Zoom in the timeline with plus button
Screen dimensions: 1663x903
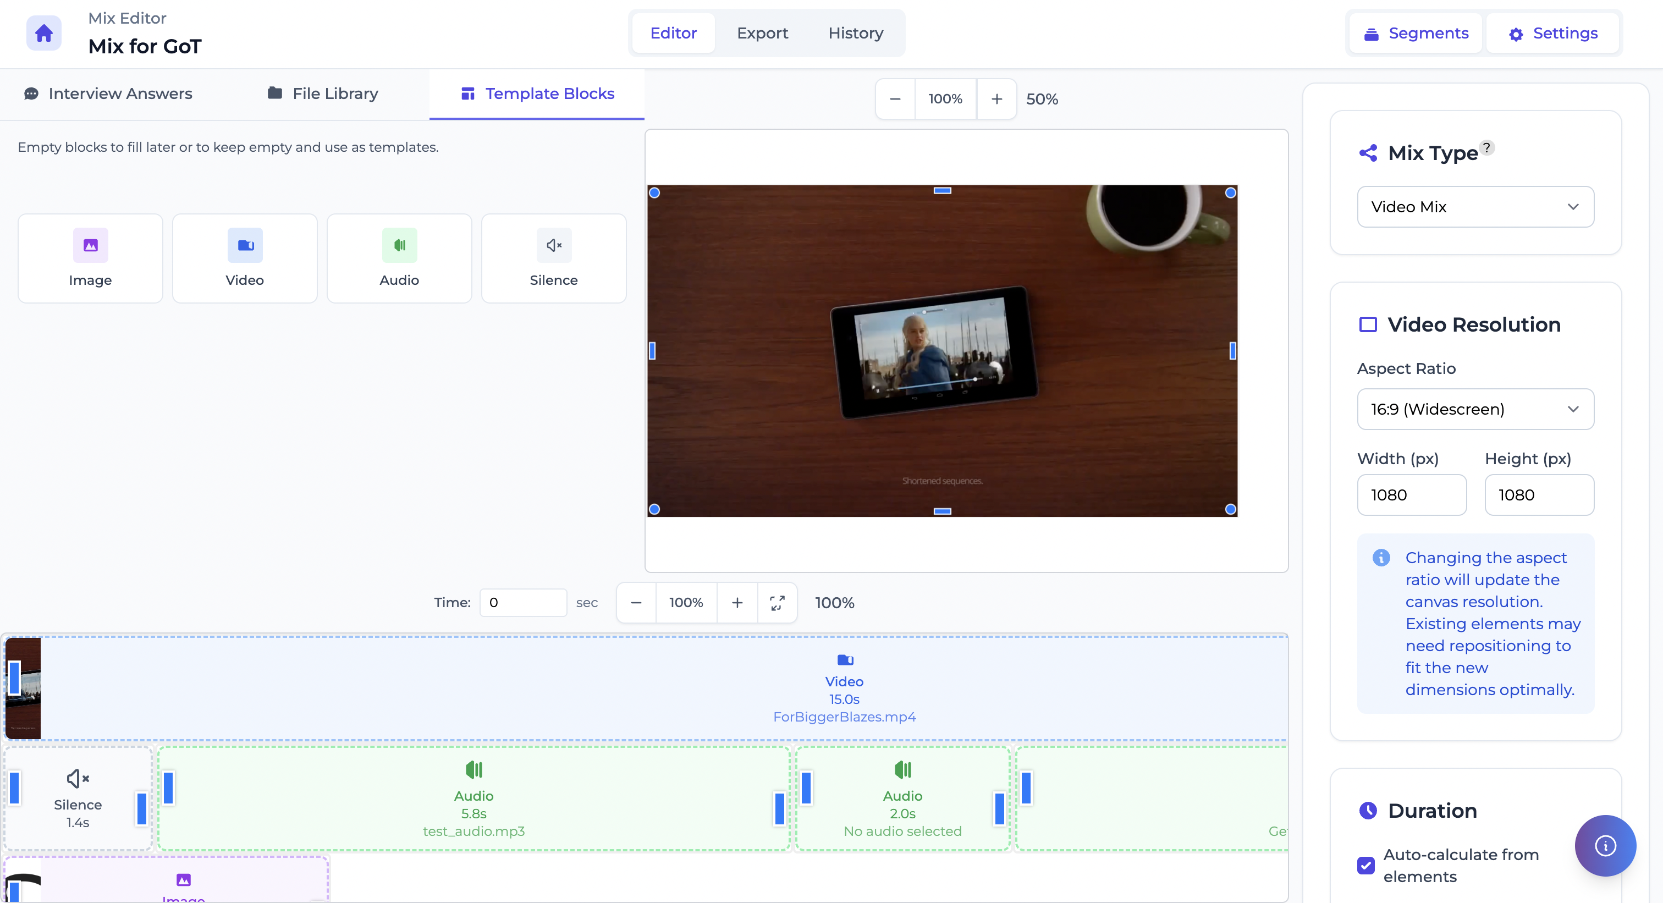pos(736,602)
